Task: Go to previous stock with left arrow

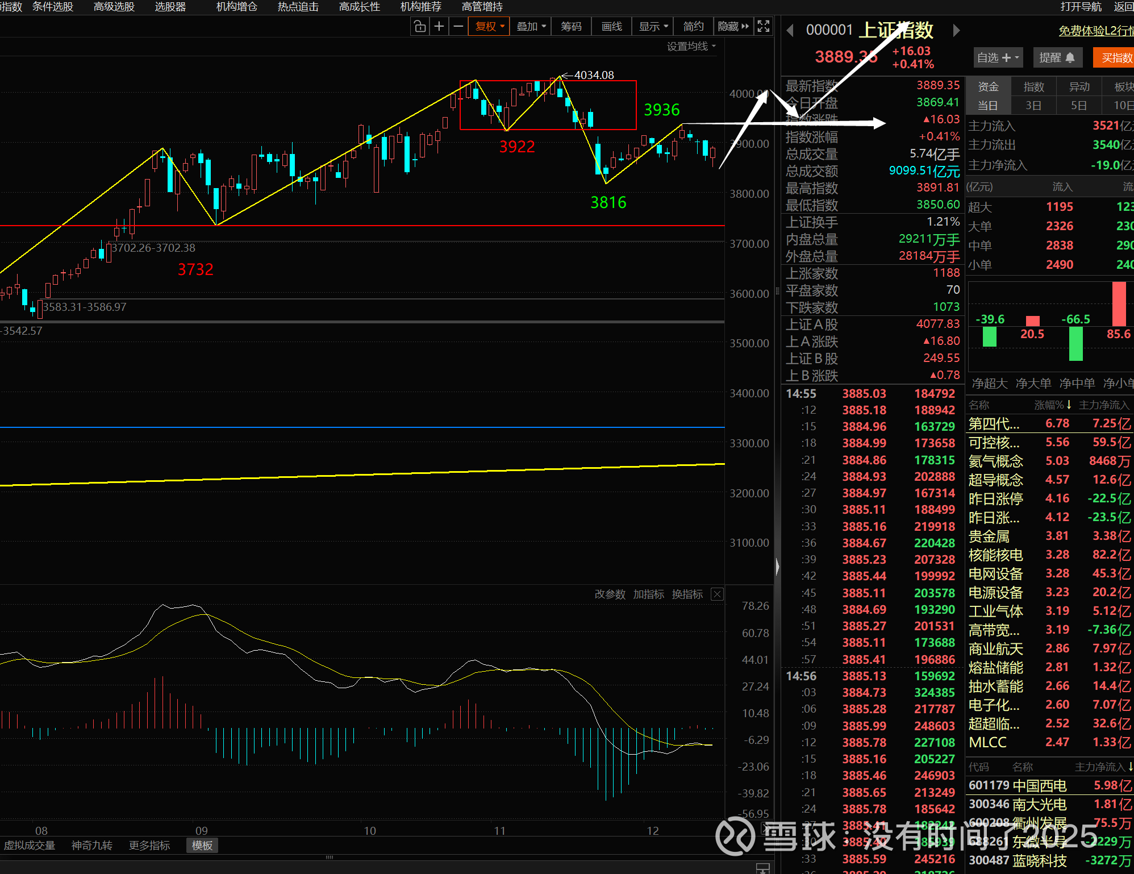Action: pos(790,31)
